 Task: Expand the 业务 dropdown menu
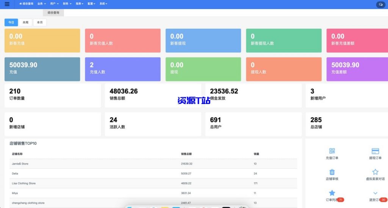pos(42,4)
